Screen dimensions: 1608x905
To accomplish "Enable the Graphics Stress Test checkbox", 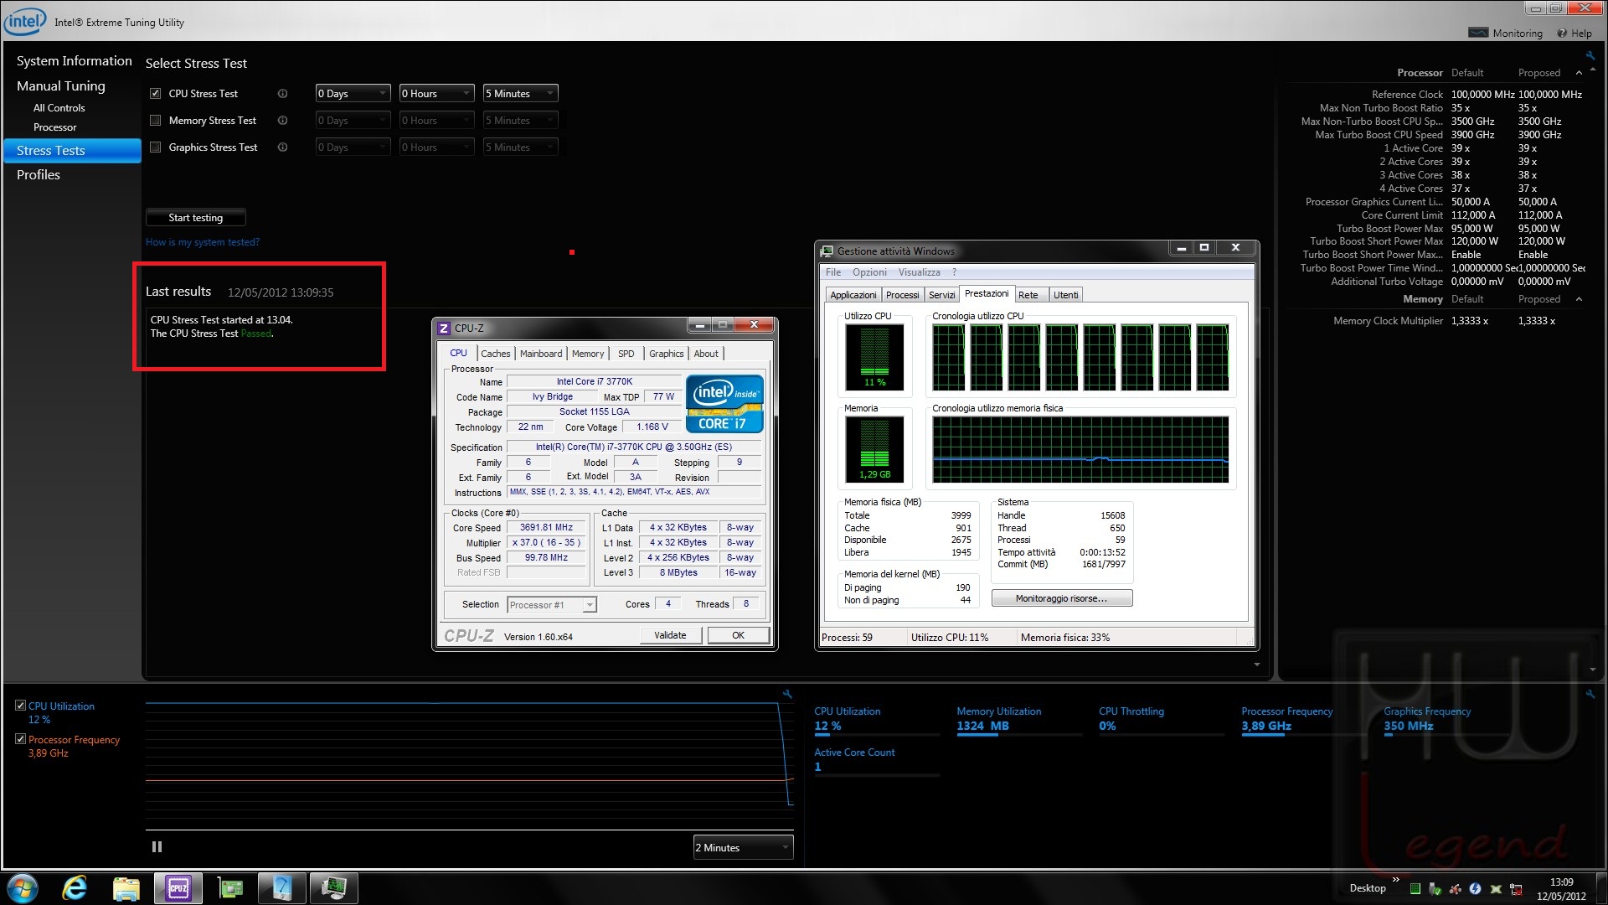I will [x=155, y=147].
